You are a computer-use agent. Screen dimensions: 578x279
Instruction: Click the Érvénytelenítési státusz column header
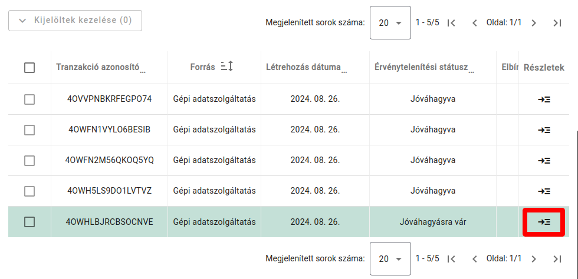tap(421, 67)
